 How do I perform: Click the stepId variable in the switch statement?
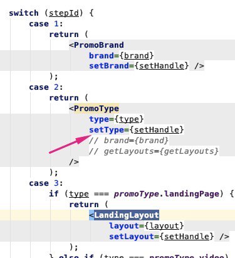tap(64, 13)
